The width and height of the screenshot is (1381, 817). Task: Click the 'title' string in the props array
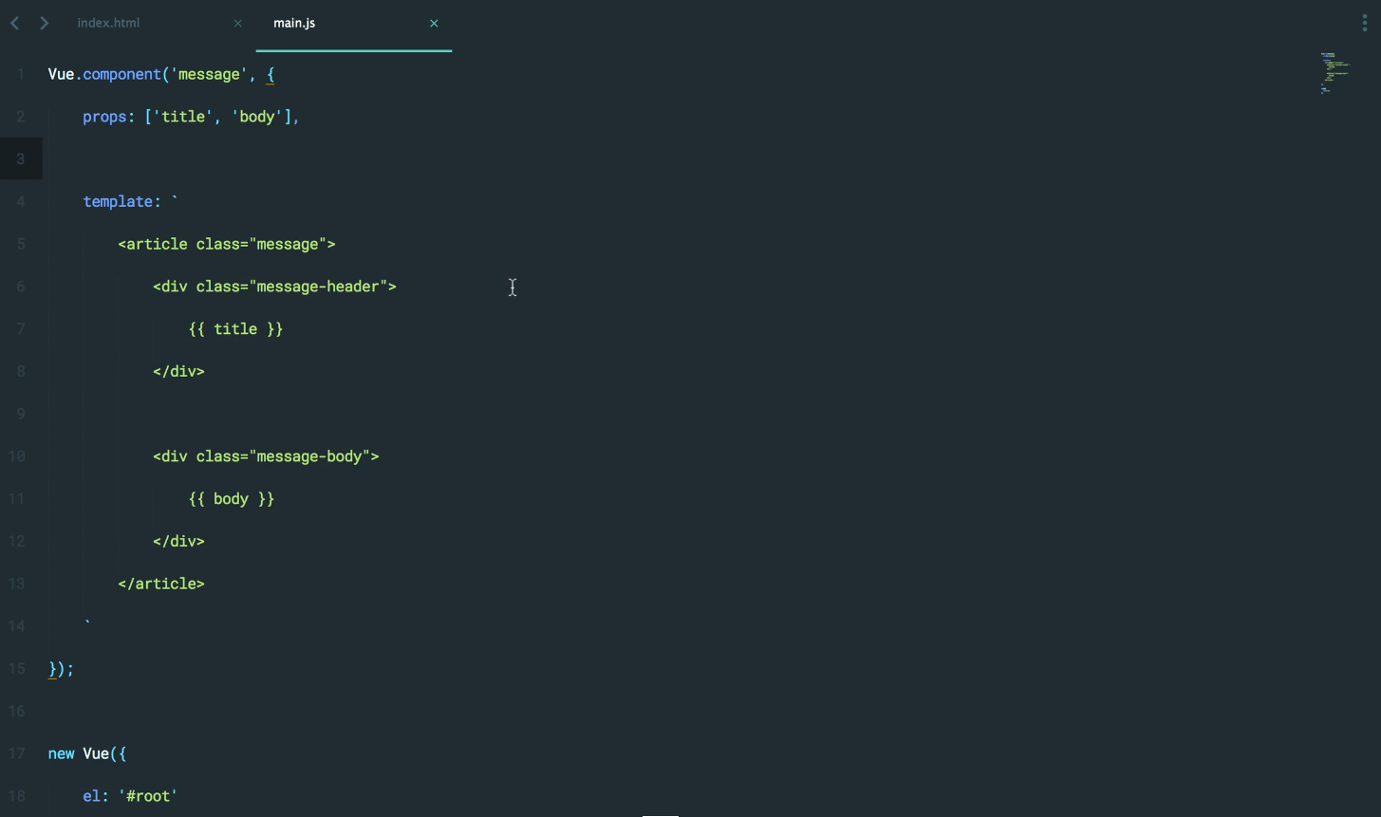tap(183, 117)
